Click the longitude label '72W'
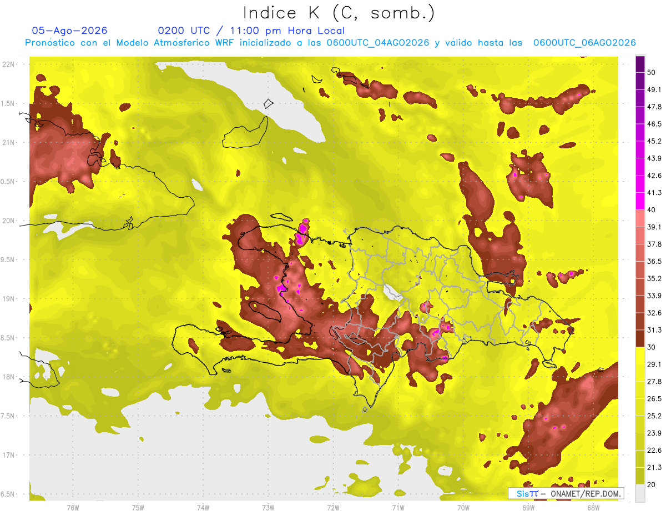Viewport: 666px width, 515px height. point(333,508)
